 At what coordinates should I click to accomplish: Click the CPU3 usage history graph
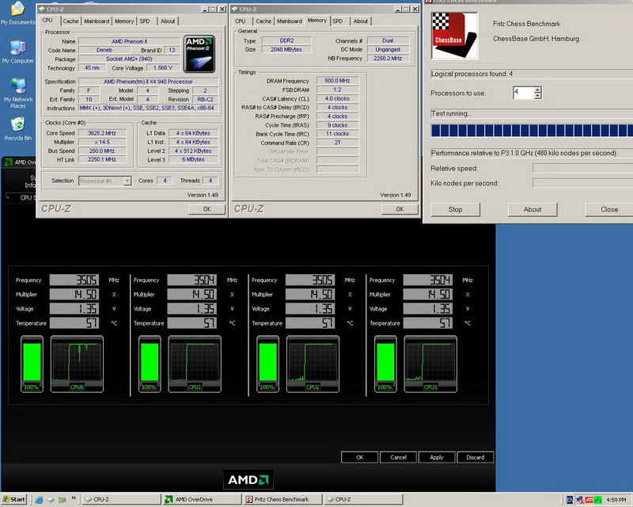click(430, 364)
